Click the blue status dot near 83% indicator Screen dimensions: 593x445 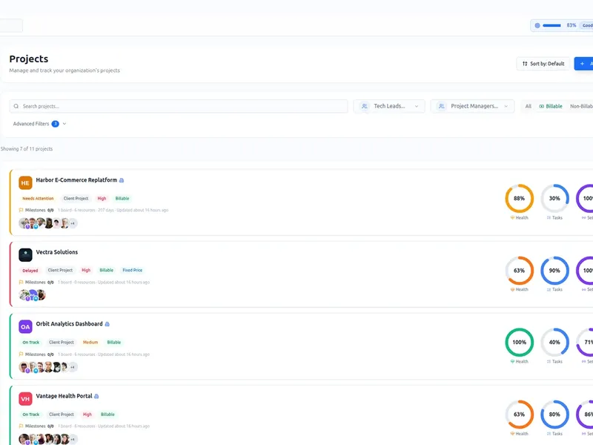point(537,25)
